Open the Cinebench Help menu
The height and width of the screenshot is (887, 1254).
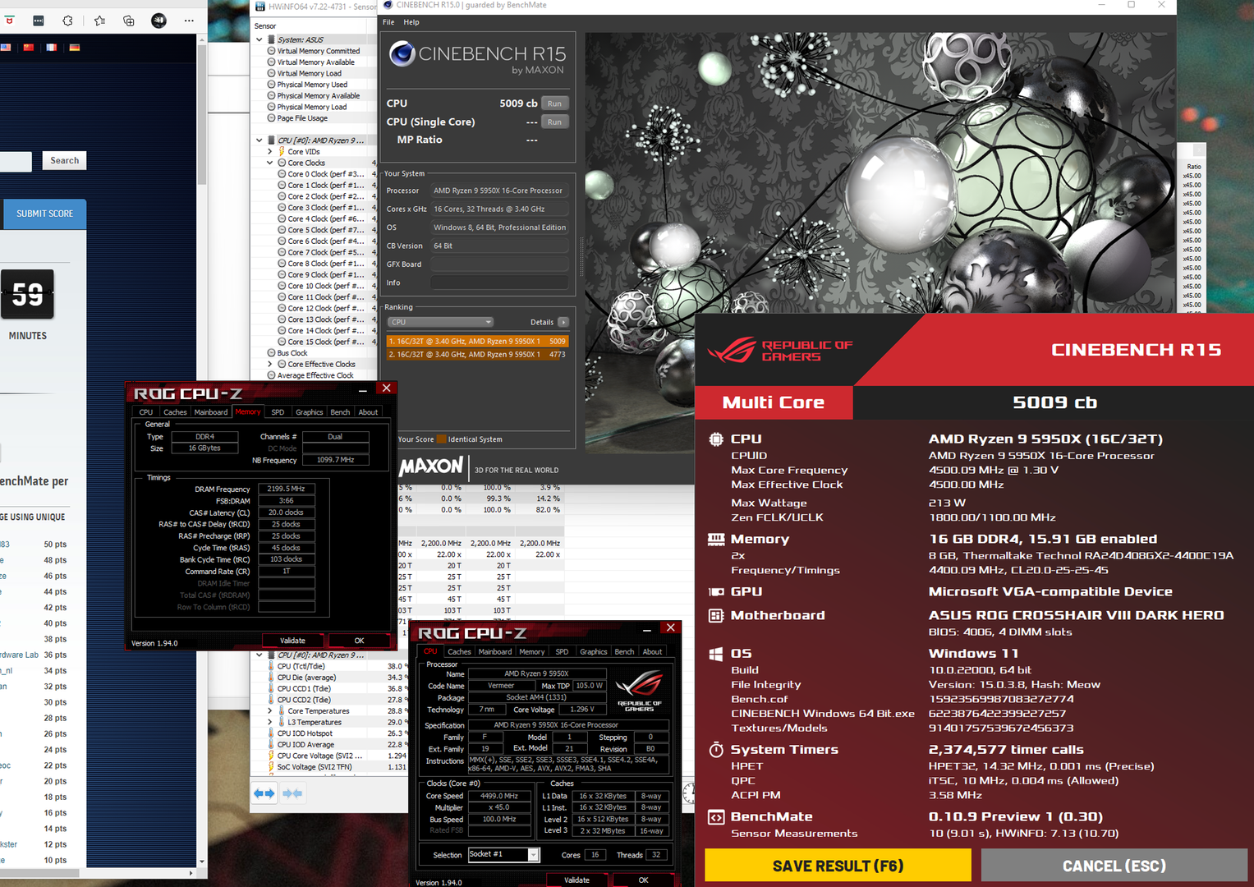pos(411,22)
